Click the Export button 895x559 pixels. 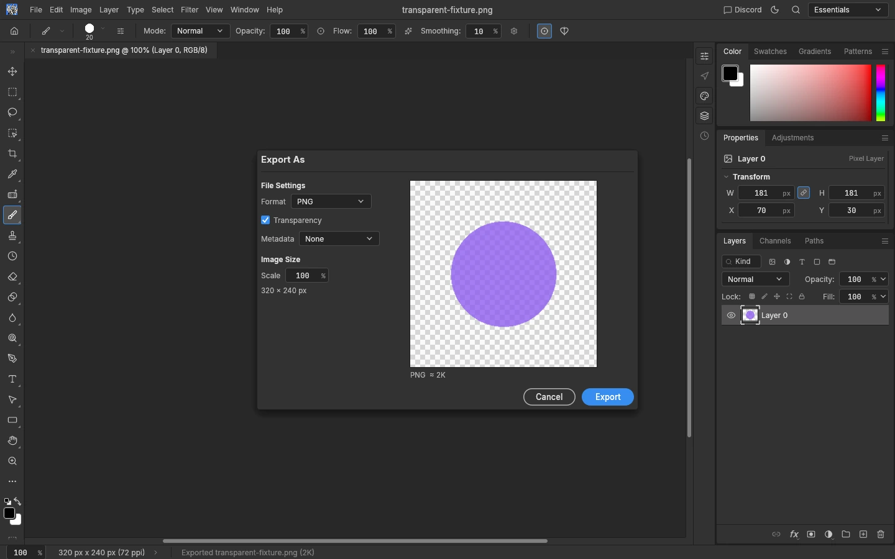click(608, 397)
